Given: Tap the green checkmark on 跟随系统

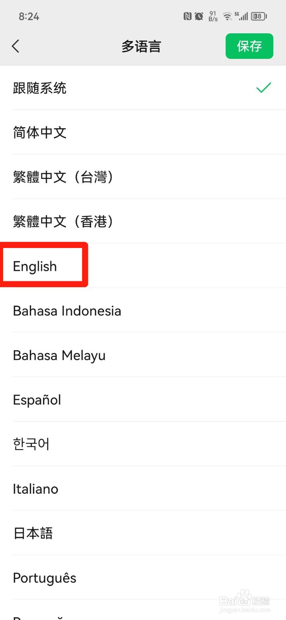Looking at the screenshot, I should click(x=264, y=88).
